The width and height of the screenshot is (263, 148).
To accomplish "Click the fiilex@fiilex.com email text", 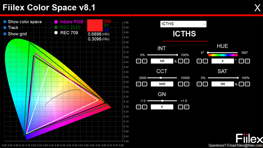I will tap(250, 145).
